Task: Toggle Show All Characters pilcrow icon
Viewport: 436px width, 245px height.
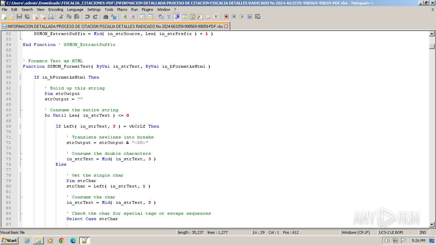Action: (169, 17)
